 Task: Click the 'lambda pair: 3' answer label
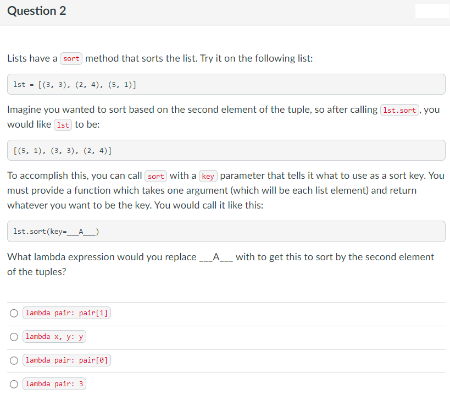pos(54,384)
